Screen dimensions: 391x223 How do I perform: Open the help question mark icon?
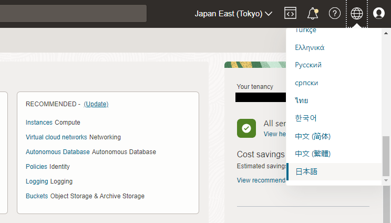tap(335, 14)
